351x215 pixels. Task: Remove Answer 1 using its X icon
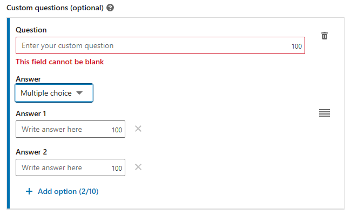tap(138, 129)
